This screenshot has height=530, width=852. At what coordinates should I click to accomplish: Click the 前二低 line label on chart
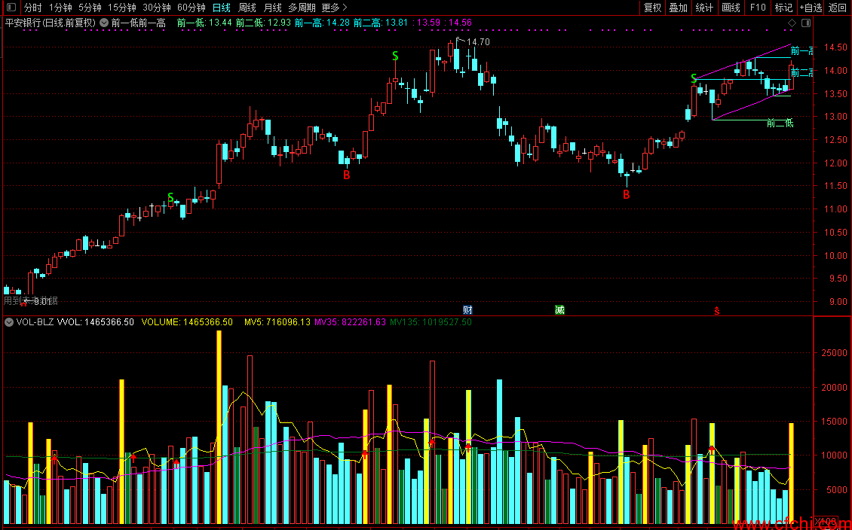click(x=780, y=123)
